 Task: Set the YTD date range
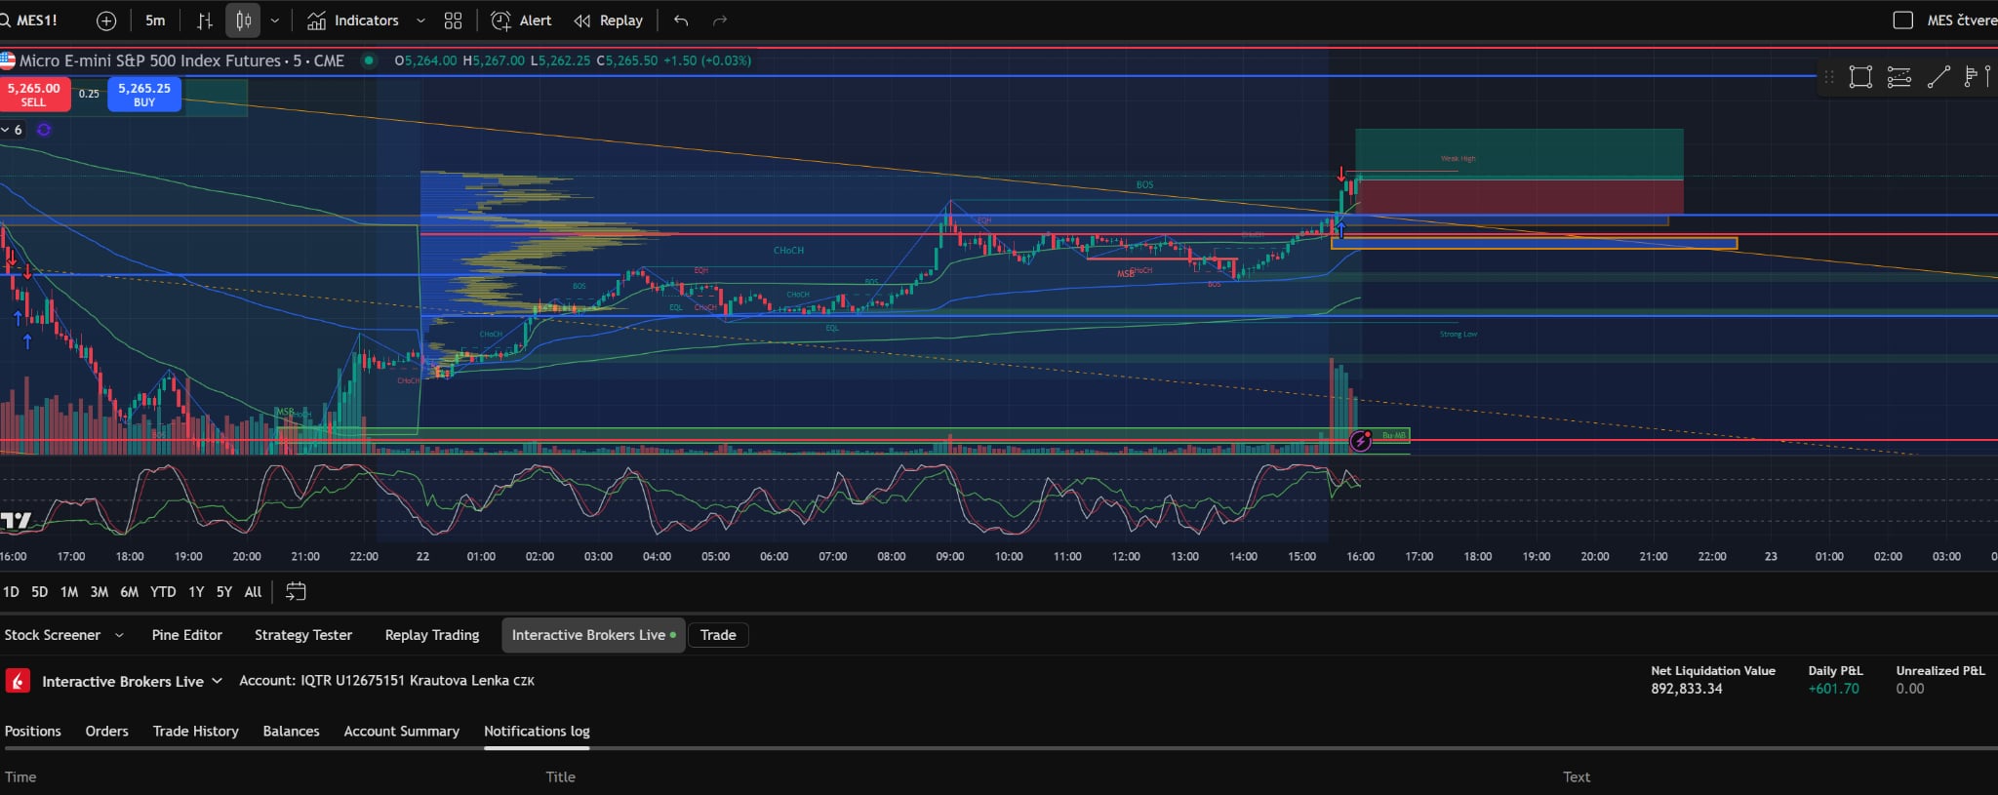(163, 592)
